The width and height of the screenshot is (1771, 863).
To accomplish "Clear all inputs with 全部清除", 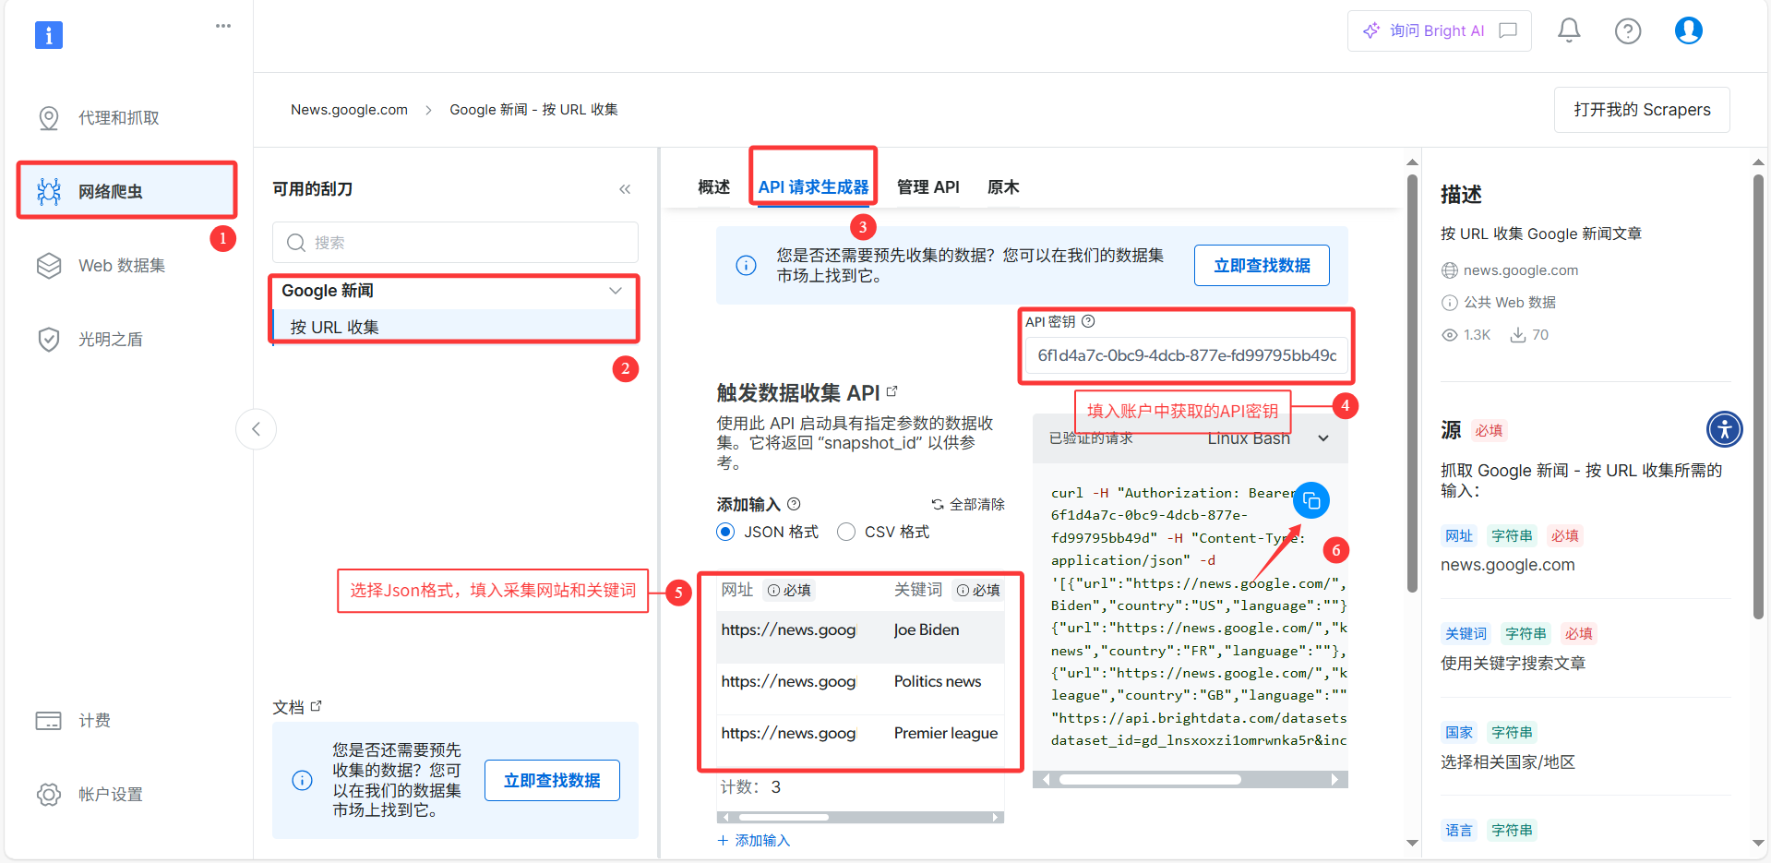I will coord(968,505).
